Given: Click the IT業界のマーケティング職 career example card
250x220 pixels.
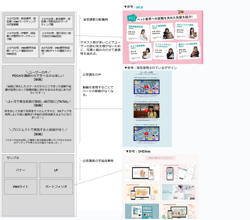Looking at the screenshot, I should click(21, 36).
